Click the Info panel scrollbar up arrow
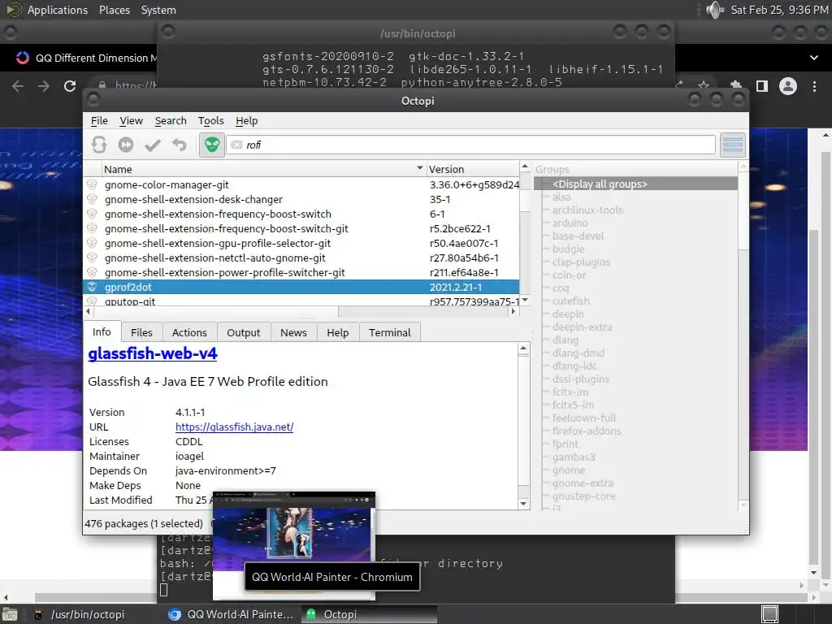 point(523,349)
